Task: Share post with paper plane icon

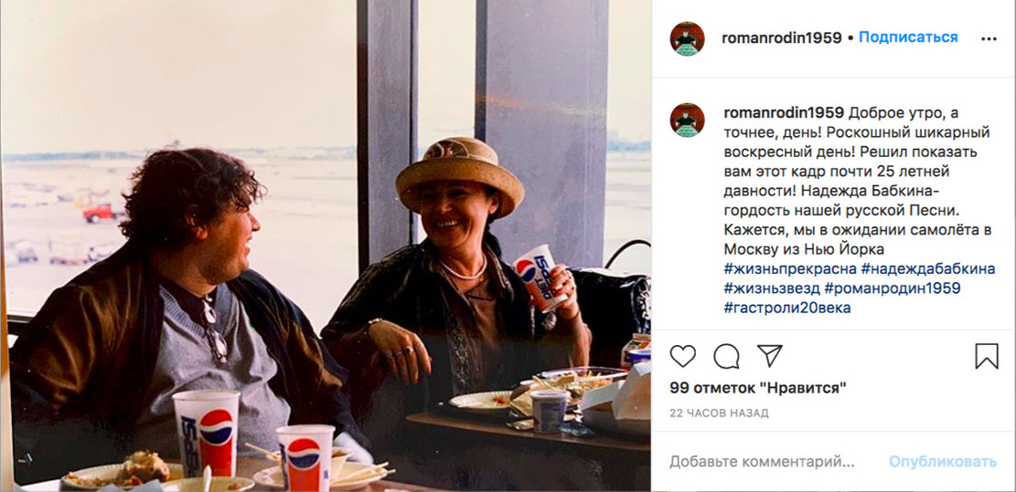Action: click(x=770, y=356)
